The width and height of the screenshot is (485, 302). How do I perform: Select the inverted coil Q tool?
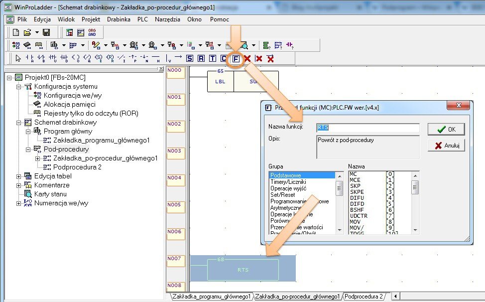(x=87, y=58)
